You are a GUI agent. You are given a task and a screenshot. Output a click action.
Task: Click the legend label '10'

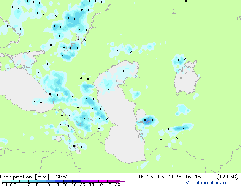(48, 184)
